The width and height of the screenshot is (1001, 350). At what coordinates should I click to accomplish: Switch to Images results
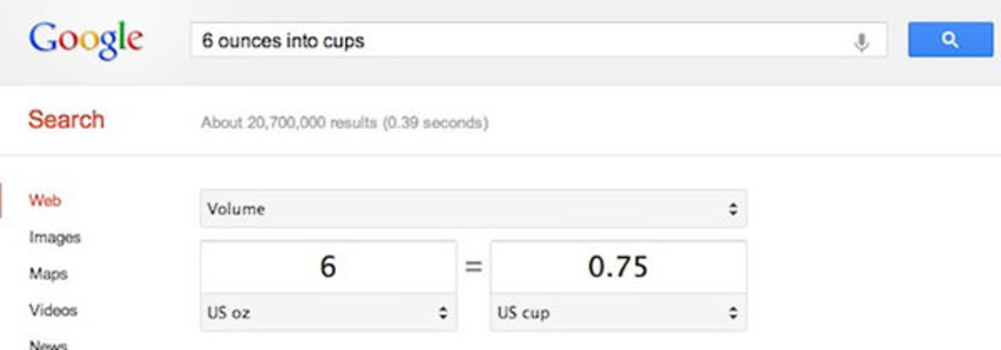(x=55, y=238)
